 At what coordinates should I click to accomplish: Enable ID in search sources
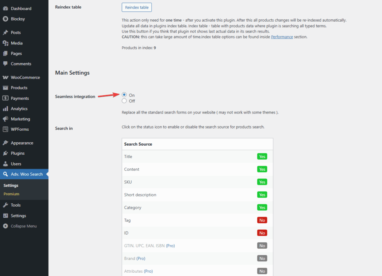262,233
